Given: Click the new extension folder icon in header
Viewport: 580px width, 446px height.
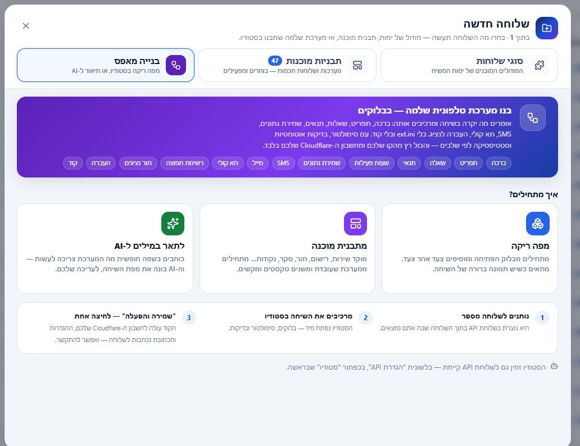Looking at the screenshot, I should click(x=546, y=28).
